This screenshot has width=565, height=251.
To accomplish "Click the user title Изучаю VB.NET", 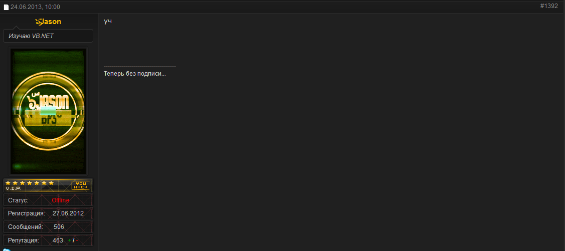I will click(31, 36).
